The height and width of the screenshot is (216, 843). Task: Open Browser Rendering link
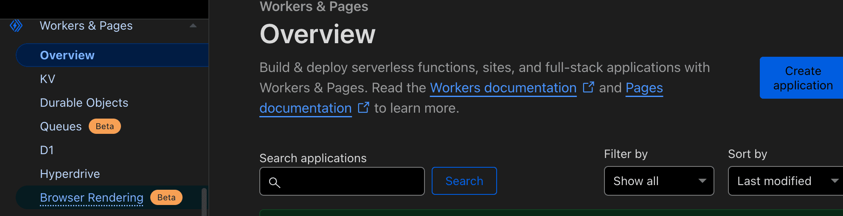92,198
